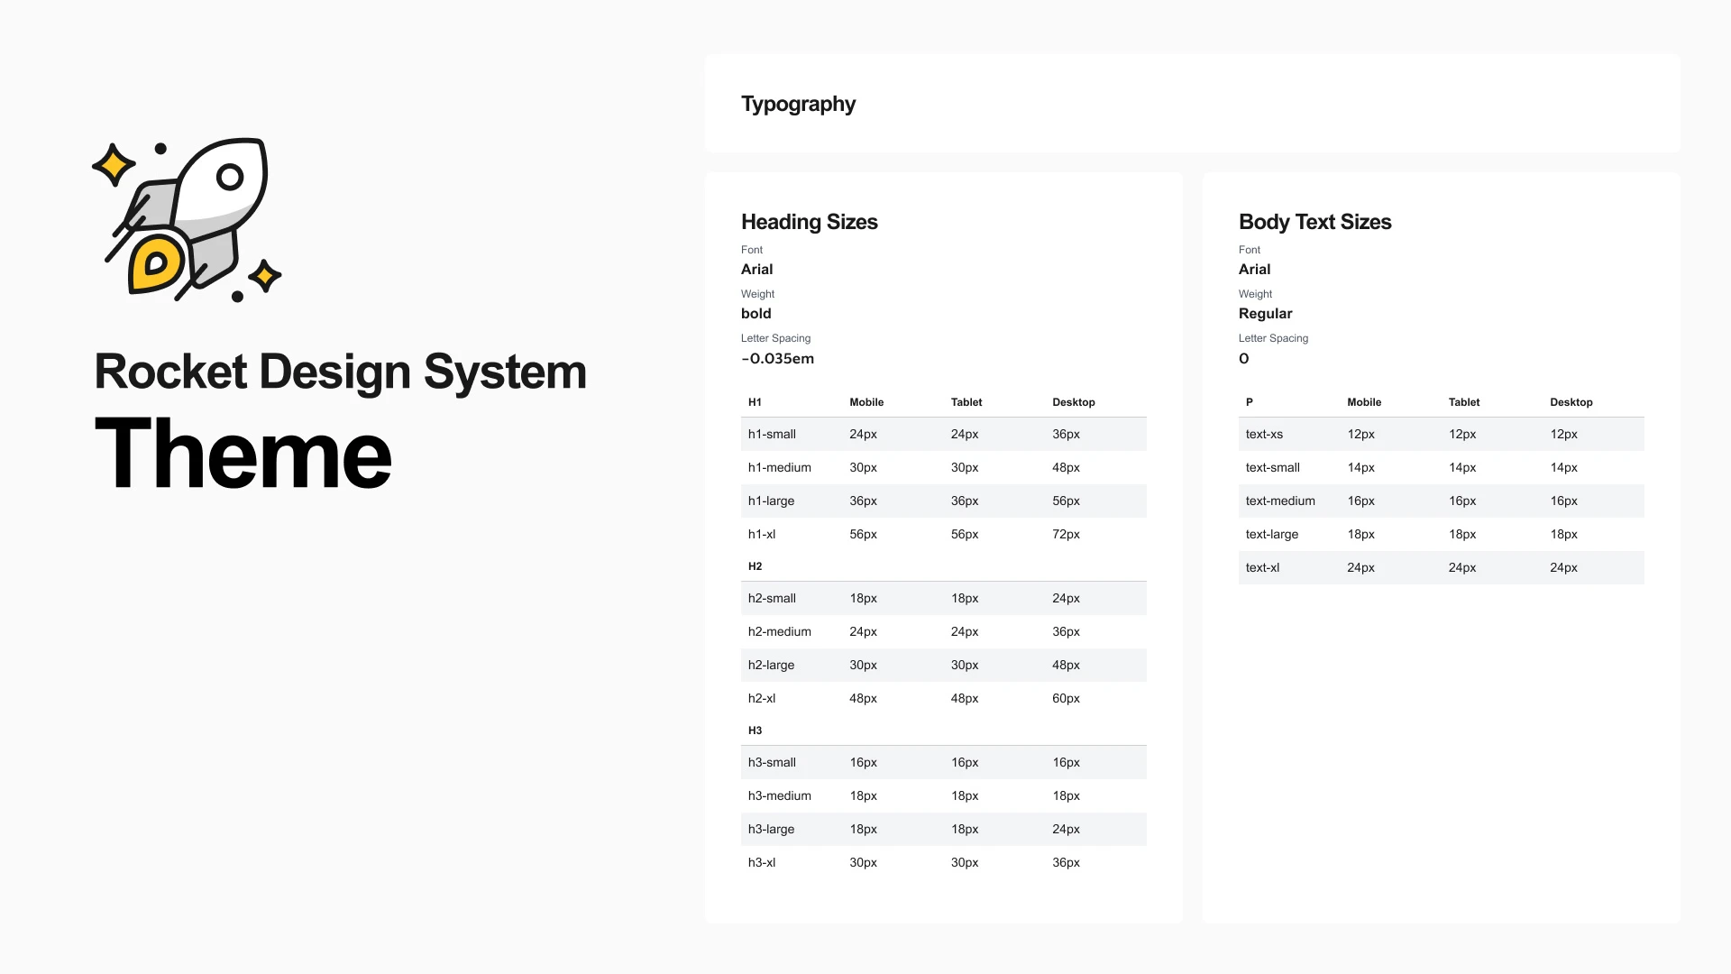This screenshot has width=1731, height=974.
Task: Click the Heading Sizes title
Action: pos(809,222)
